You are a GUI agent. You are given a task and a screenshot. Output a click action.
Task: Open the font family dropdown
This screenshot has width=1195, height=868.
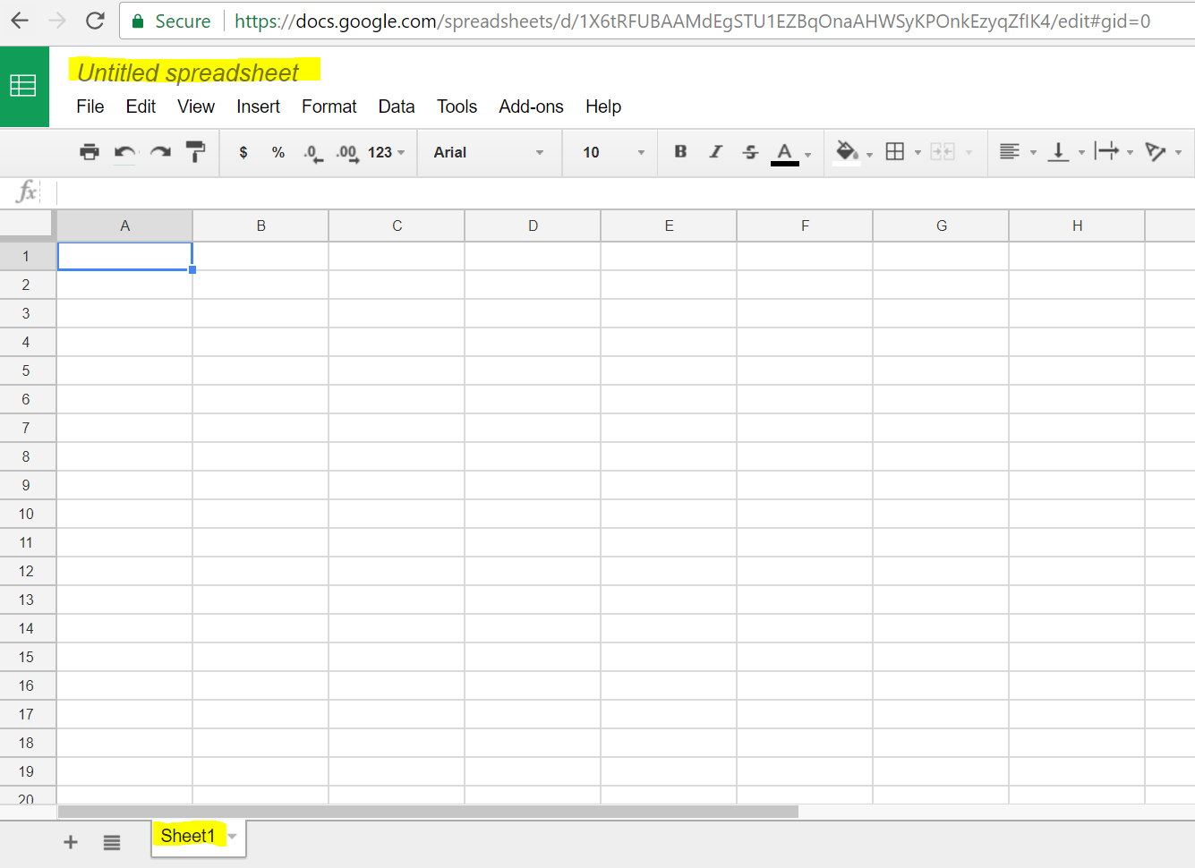click(x=489, y=152)
